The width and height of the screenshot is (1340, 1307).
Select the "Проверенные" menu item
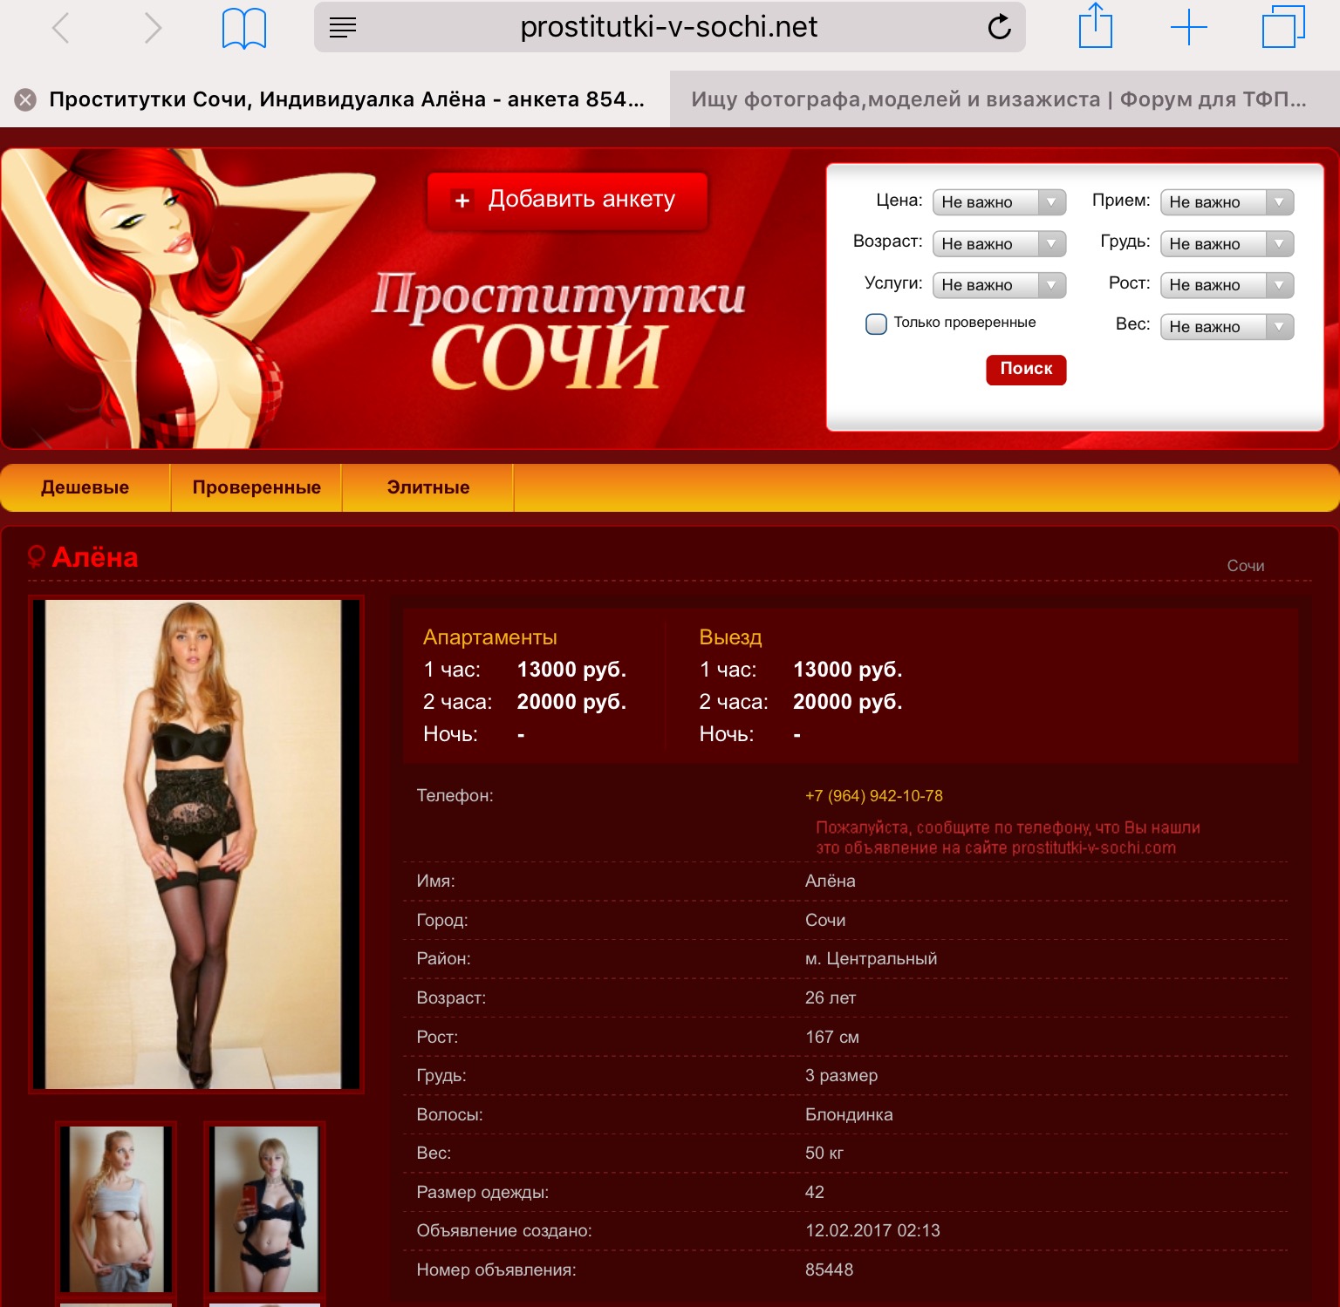[256, 487]
